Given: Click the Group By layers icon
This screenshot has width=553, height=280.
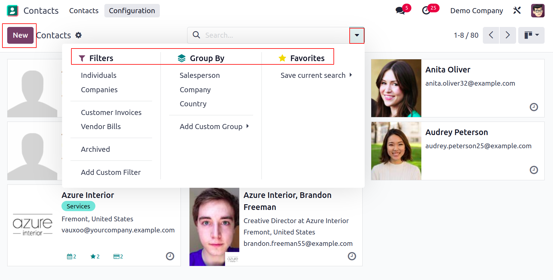Looking at the screenshot, I should [x=181, y=58].
